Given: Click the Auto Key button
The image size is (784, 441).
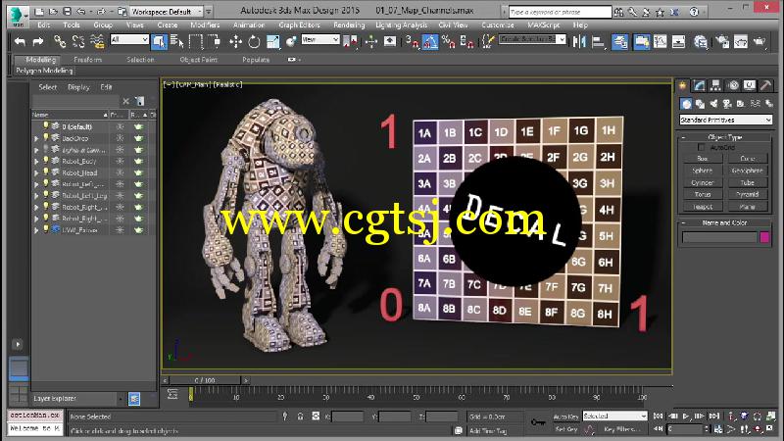Looking at the screenshot, I should pos(565,416).
